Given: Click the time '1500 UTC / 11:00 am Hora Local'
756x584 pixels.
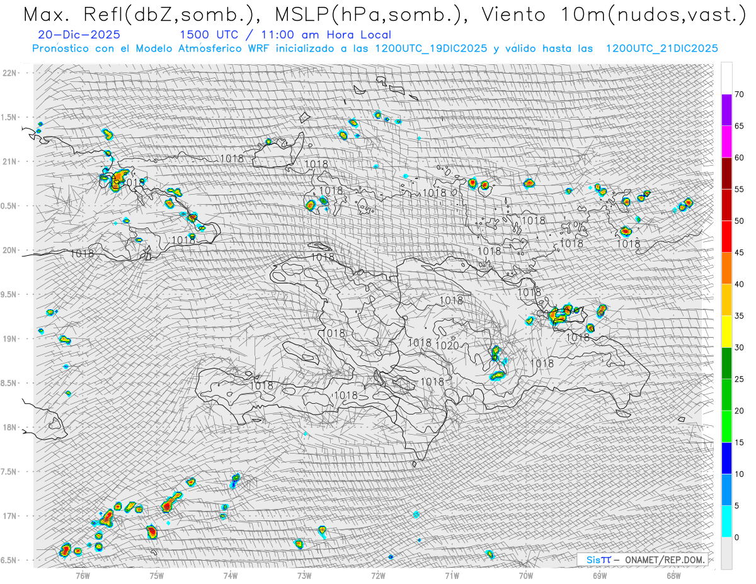Looking at the screenshot, I should (x=285, y=35).
